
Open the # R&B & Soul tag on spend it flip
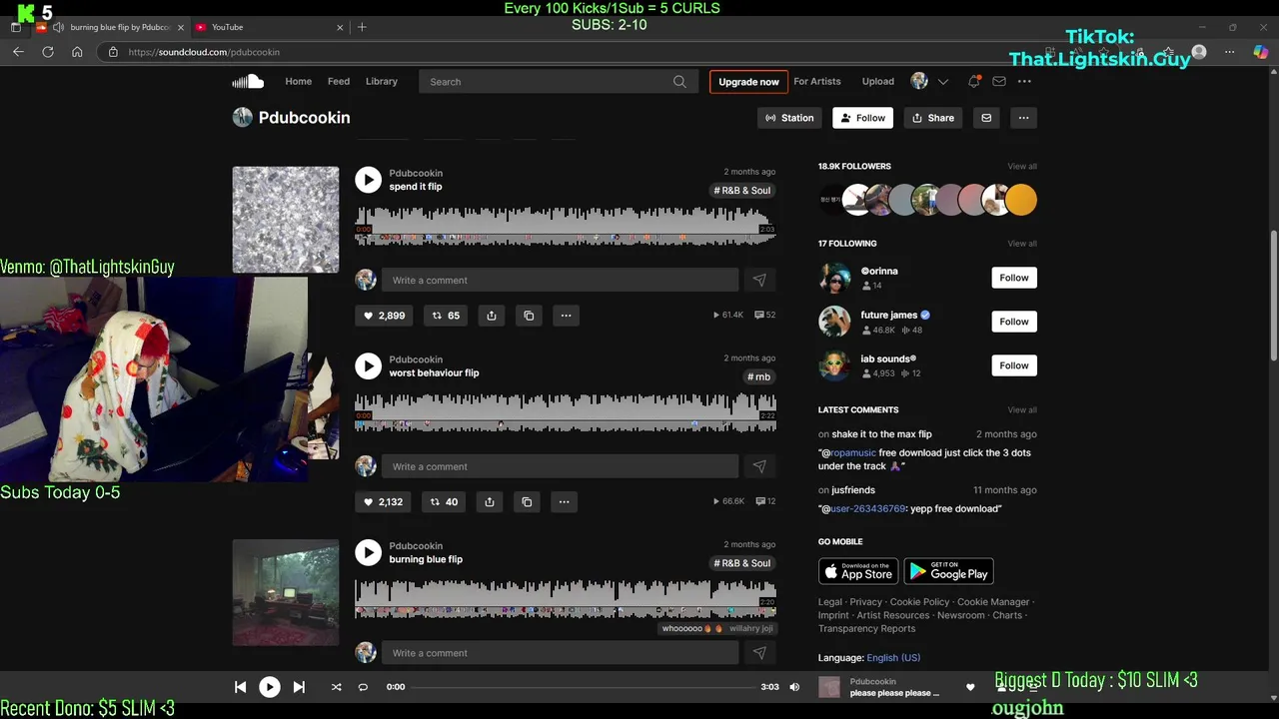tap(742, 191)
